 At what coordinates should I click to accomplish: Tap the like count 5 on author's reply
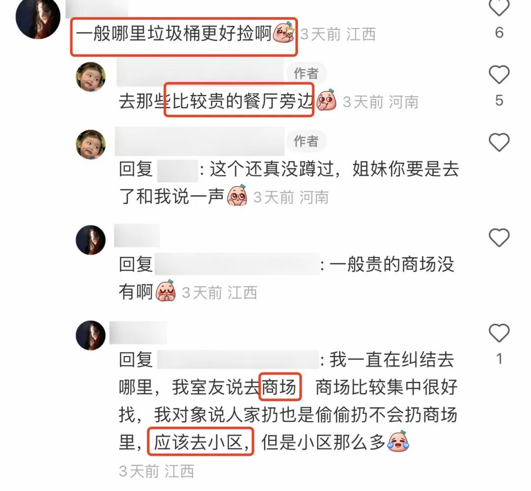[x=499, y=100]
